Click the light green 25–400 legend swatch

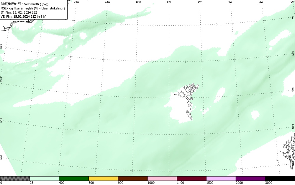[45, 178]
